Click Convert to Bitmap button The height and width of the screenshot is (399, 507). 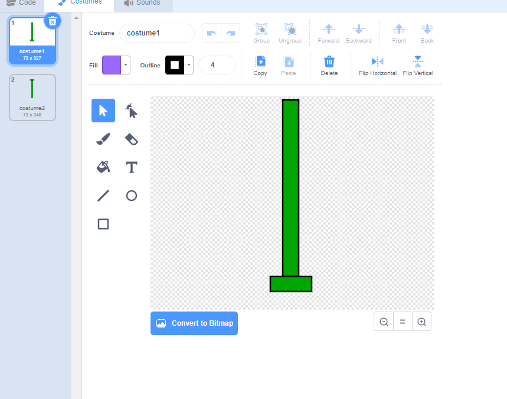194,323
